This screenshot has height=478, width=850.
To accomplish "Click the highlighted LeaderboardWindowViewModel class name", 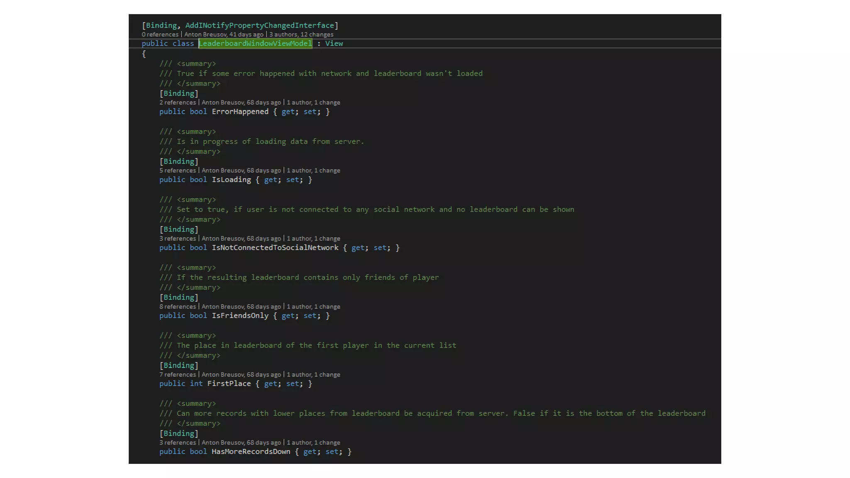I will 255,44.
